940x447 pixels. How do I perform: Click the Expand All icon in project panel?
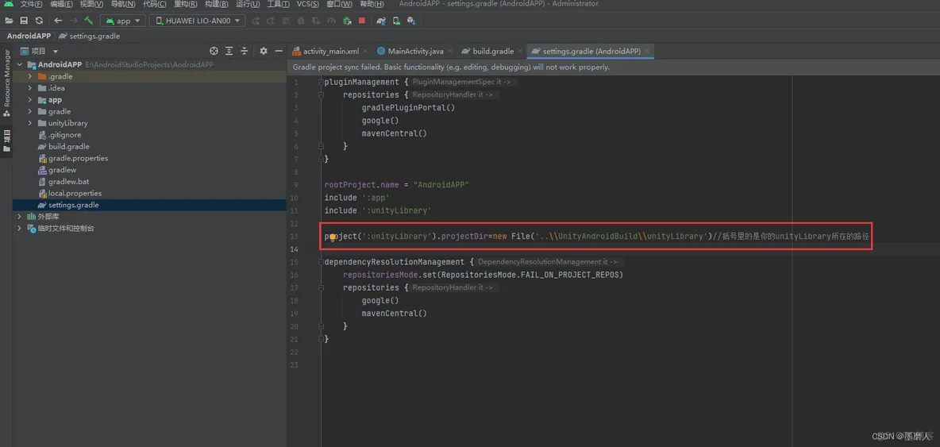point(229,51)
